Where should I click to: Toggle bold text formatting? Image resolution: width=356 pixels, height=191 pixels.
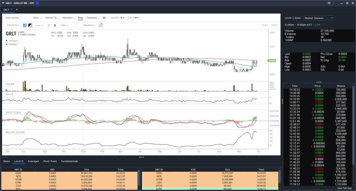(x=55, y=26)
